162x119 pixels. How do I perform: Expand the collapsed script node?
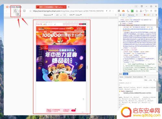[x=122, y=50]
